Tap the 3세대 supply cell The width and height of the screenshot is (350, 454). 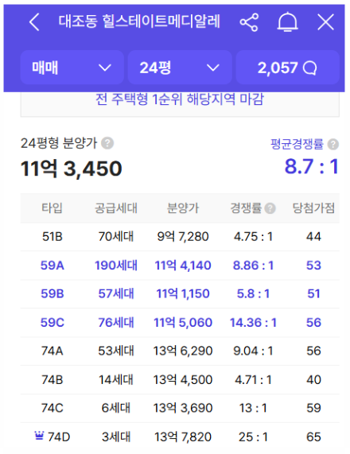click(x=116, y=437)
